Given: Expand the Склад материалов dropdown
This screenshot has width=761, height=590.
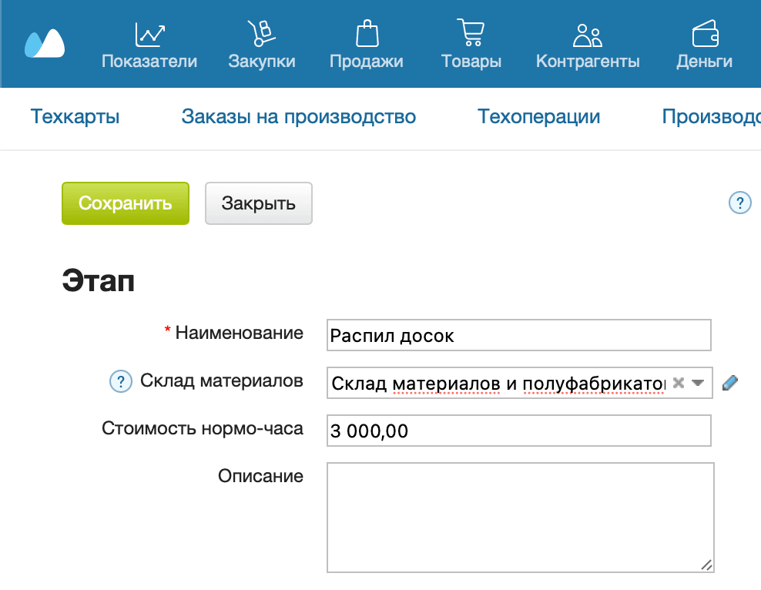Looking at the screenshot, I should point(696,381).
